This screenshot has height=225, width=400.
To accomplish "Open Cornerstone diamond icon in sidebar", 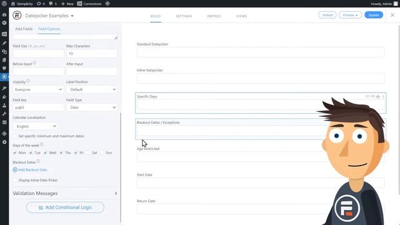I will (4, 133).
